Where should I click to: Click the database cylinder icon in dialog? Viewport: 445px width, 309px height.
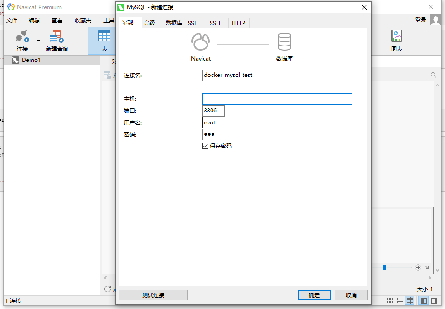click(x=285, y=41)
